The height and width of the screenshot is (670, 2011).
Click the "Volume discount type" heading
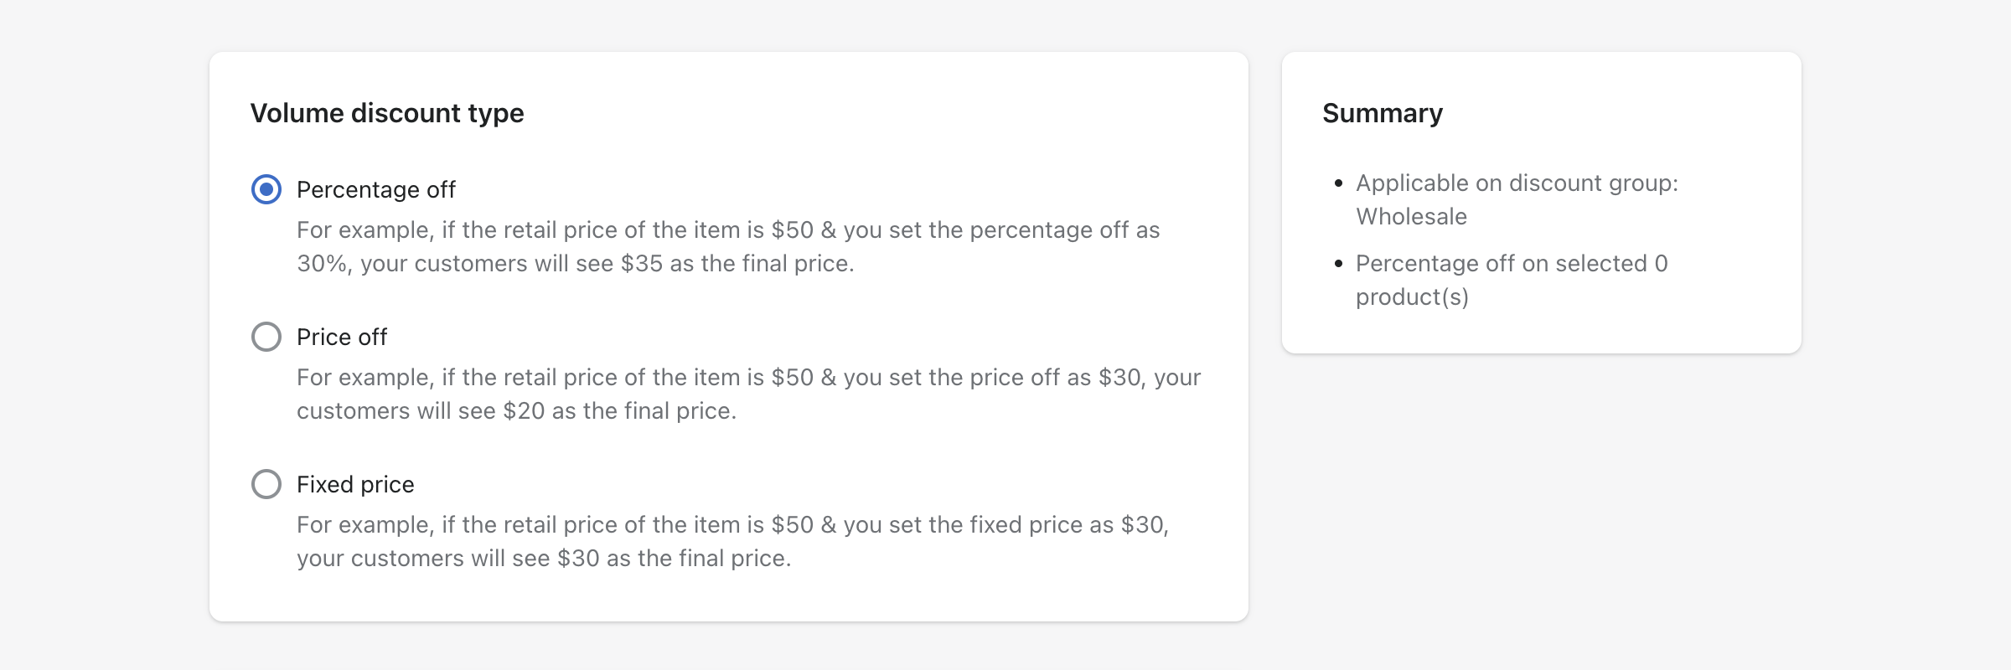[x=389, y=112]
